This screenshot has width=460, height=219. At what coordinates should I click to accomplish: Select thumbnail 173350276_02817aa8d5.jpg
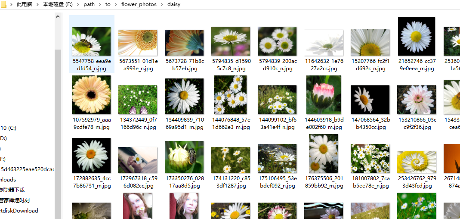184,157
